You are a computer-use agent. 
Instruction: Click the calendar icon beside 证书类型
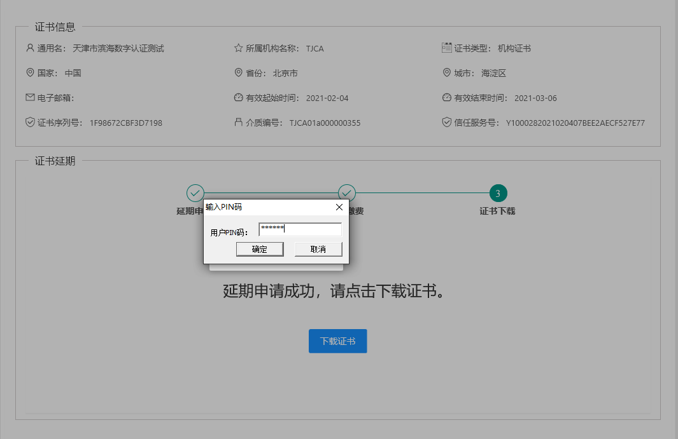[x=446, y=48]
